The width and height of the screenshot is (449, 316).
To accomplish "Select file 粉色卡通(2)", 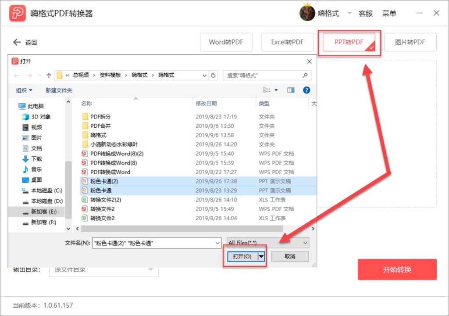I will (100, 181).
